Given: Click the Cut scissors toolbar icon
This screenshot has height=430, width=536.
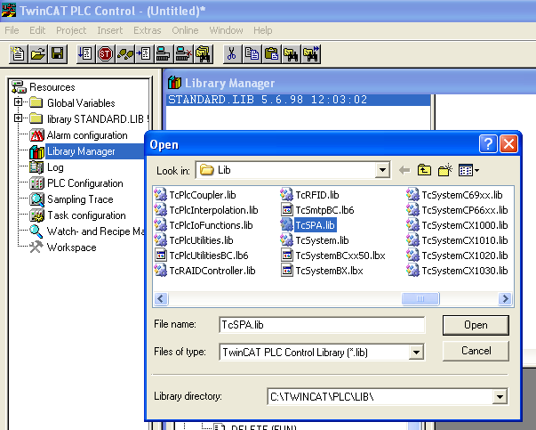Looking at the screenshot, I should tap(232, 54).
